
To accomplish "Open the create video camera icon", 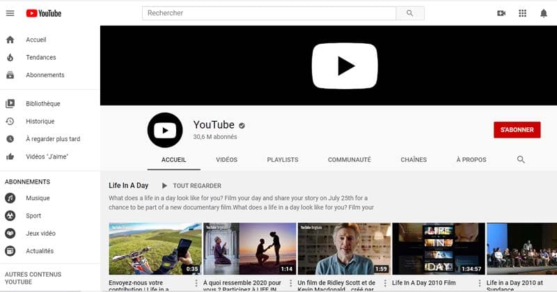I will click(501, 13).
